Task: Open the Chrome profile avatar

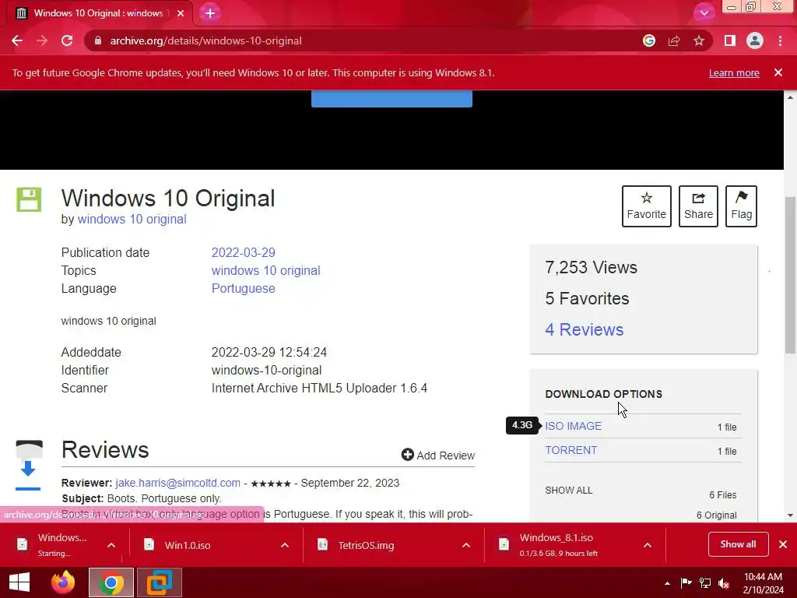Action: [x=755, y=40]
